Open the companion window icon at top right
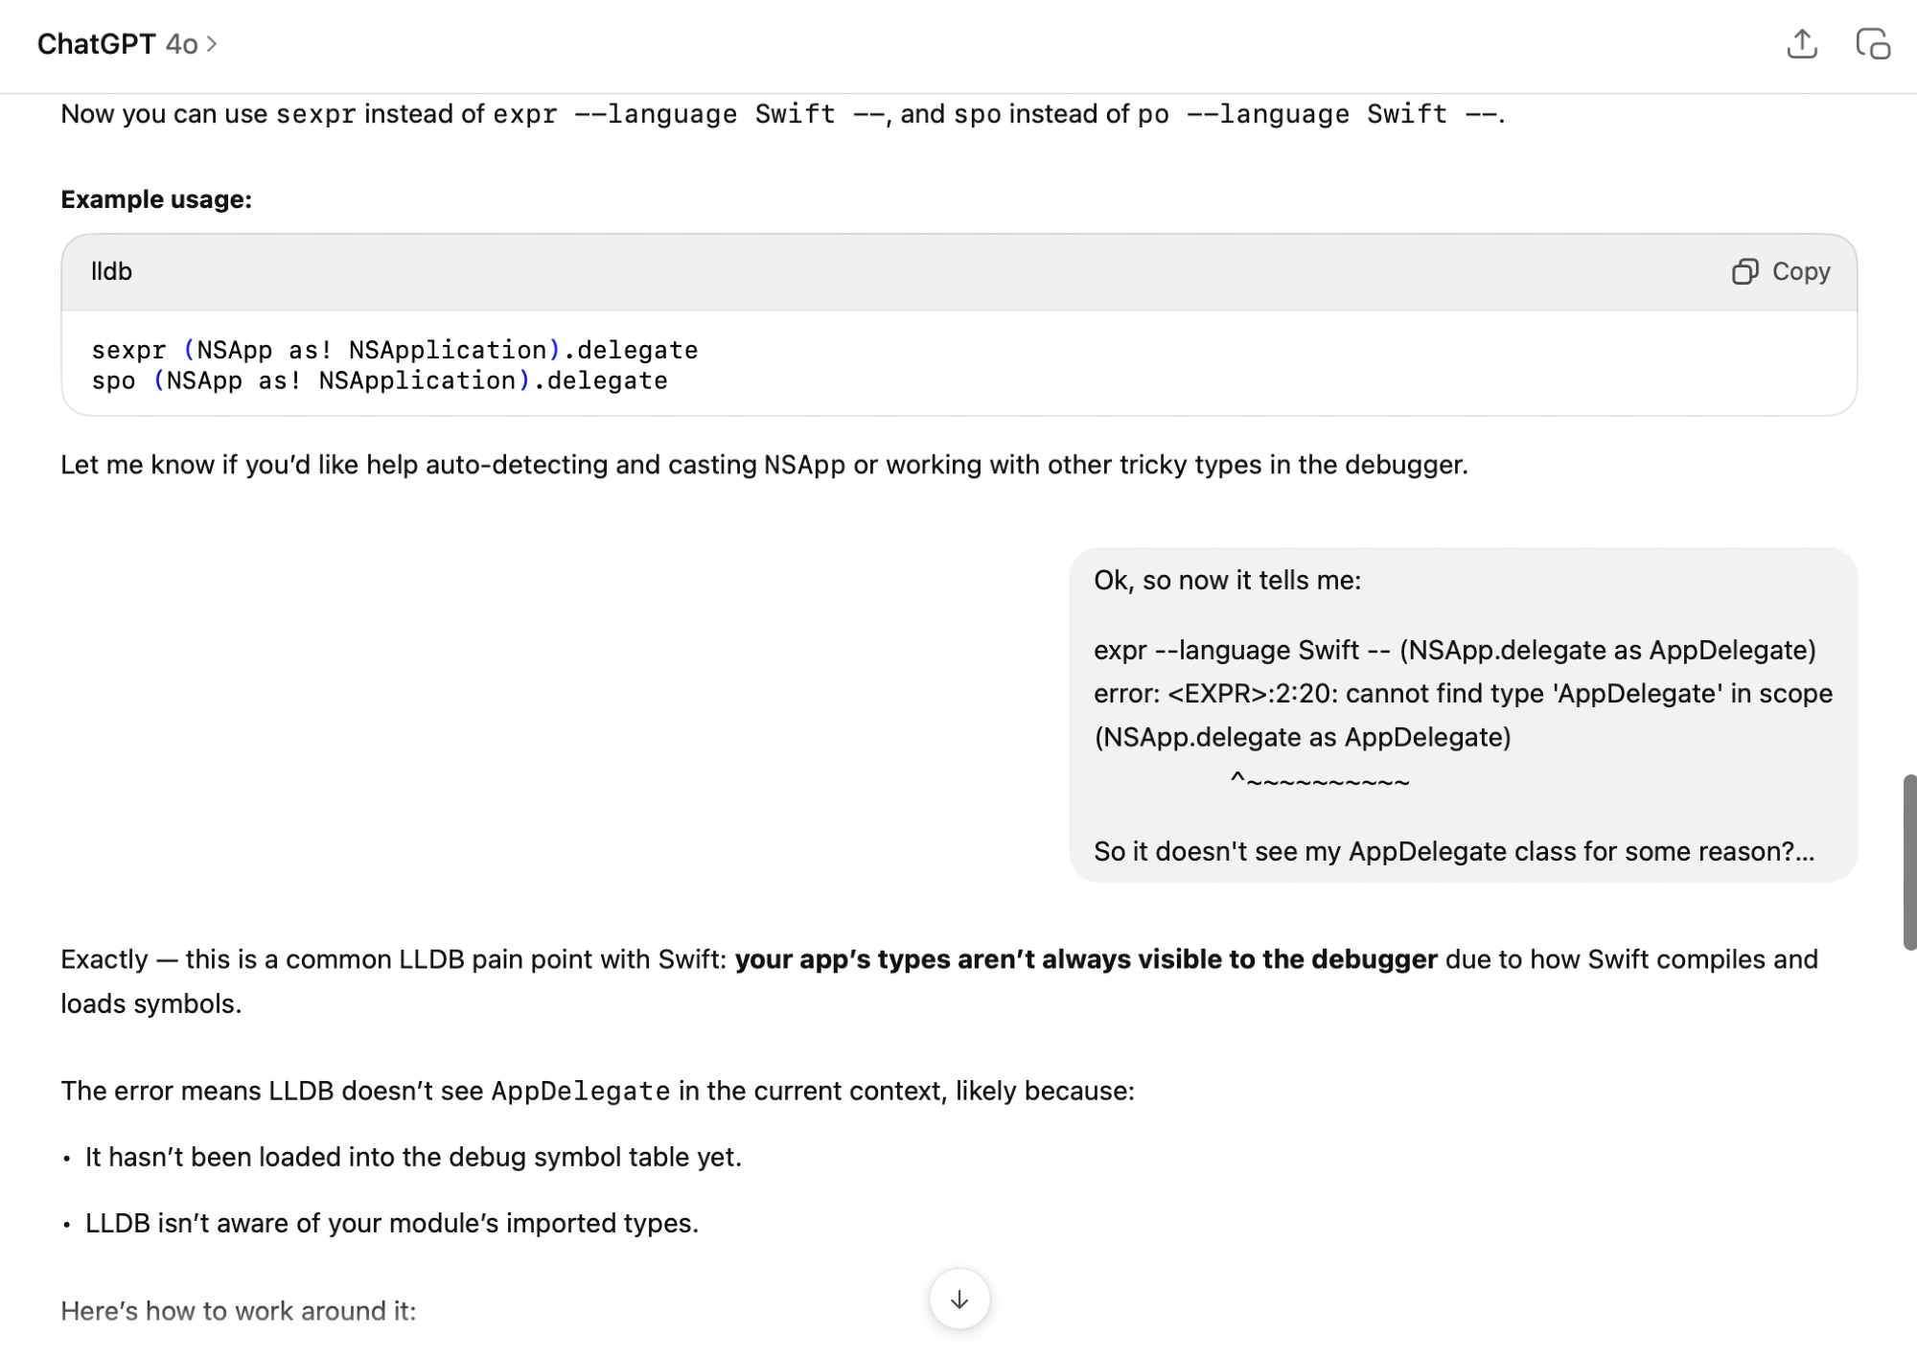Viewport: 1917px width, 1358px height. tap(1873, 44)
